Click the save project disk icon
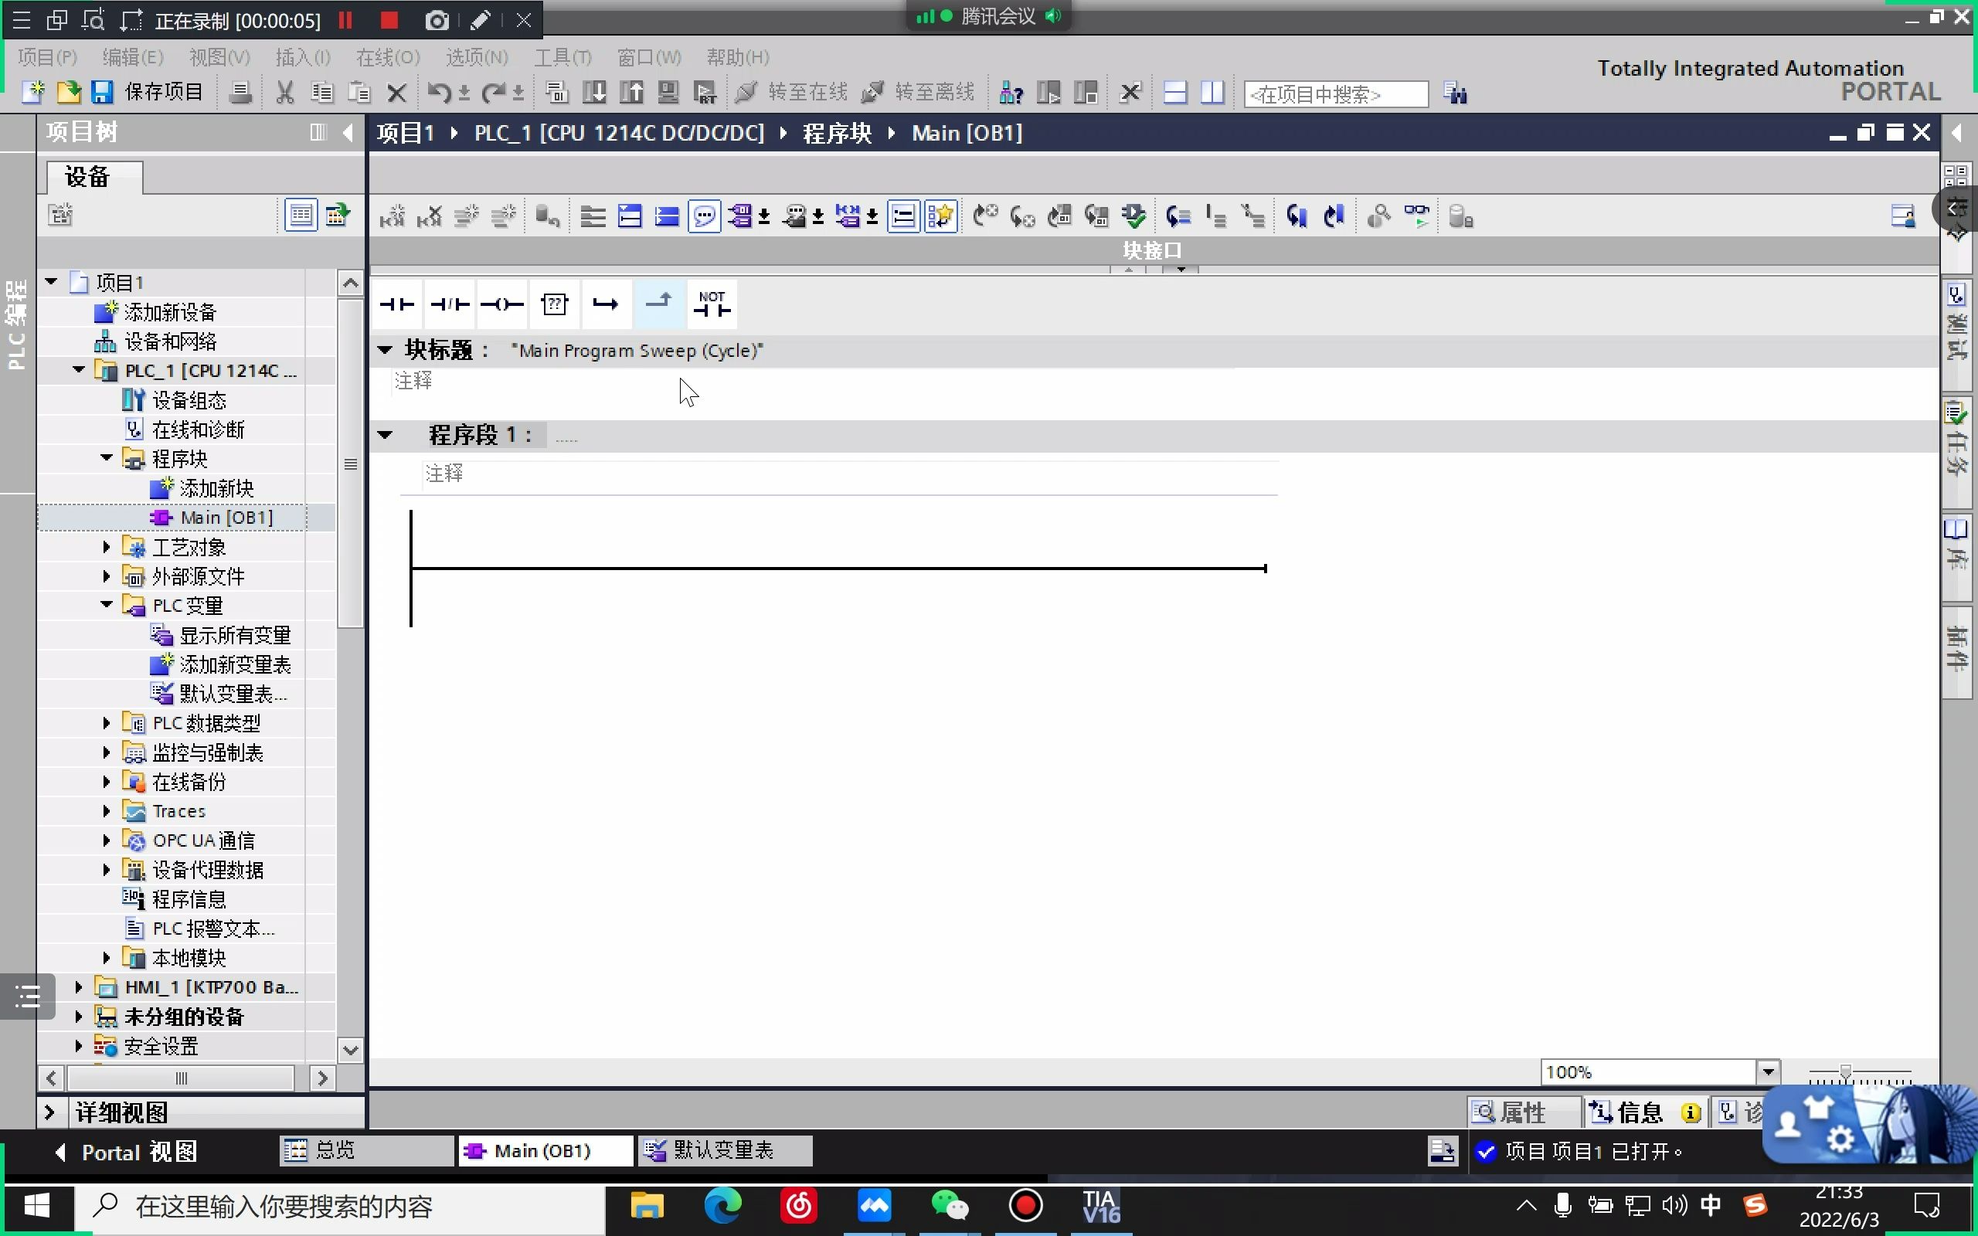The image size is (1978, 1236). tap(102, 93)
